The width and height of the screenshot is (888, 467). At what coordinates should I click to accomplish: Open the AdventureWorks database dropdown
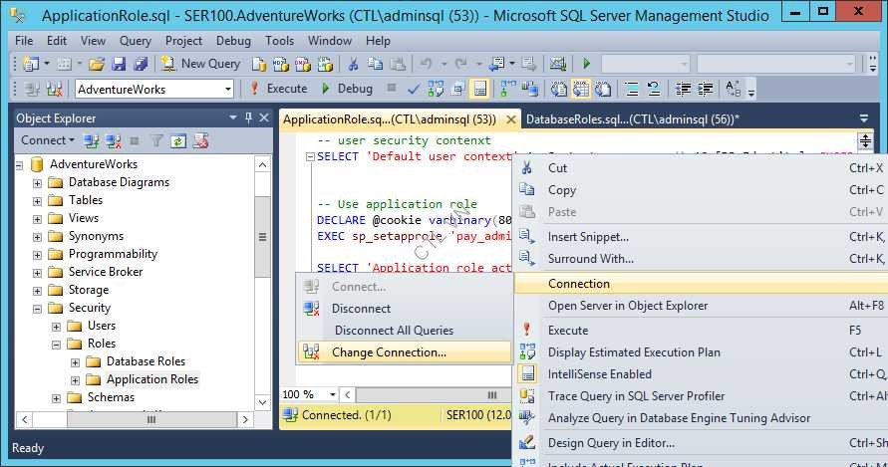point(227,89)
